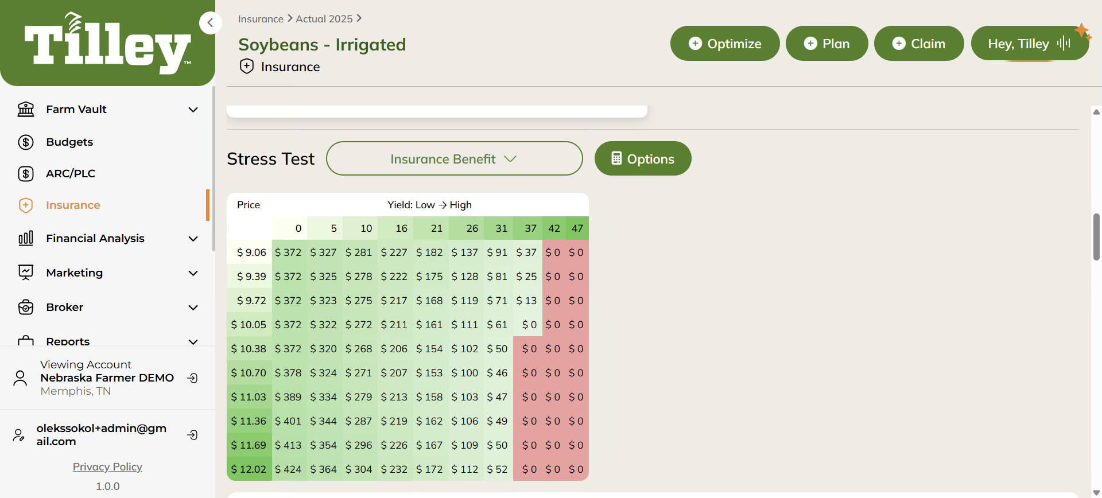The height and width of the screenshot is (498, 1102).
Task: Click the $ 10.38 price row label
Action: 250,348
